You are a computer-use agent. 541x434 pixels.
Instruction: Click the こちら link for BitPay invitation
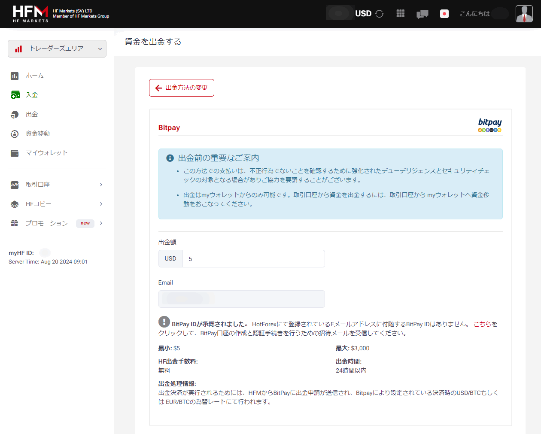[x=482, y=324]
